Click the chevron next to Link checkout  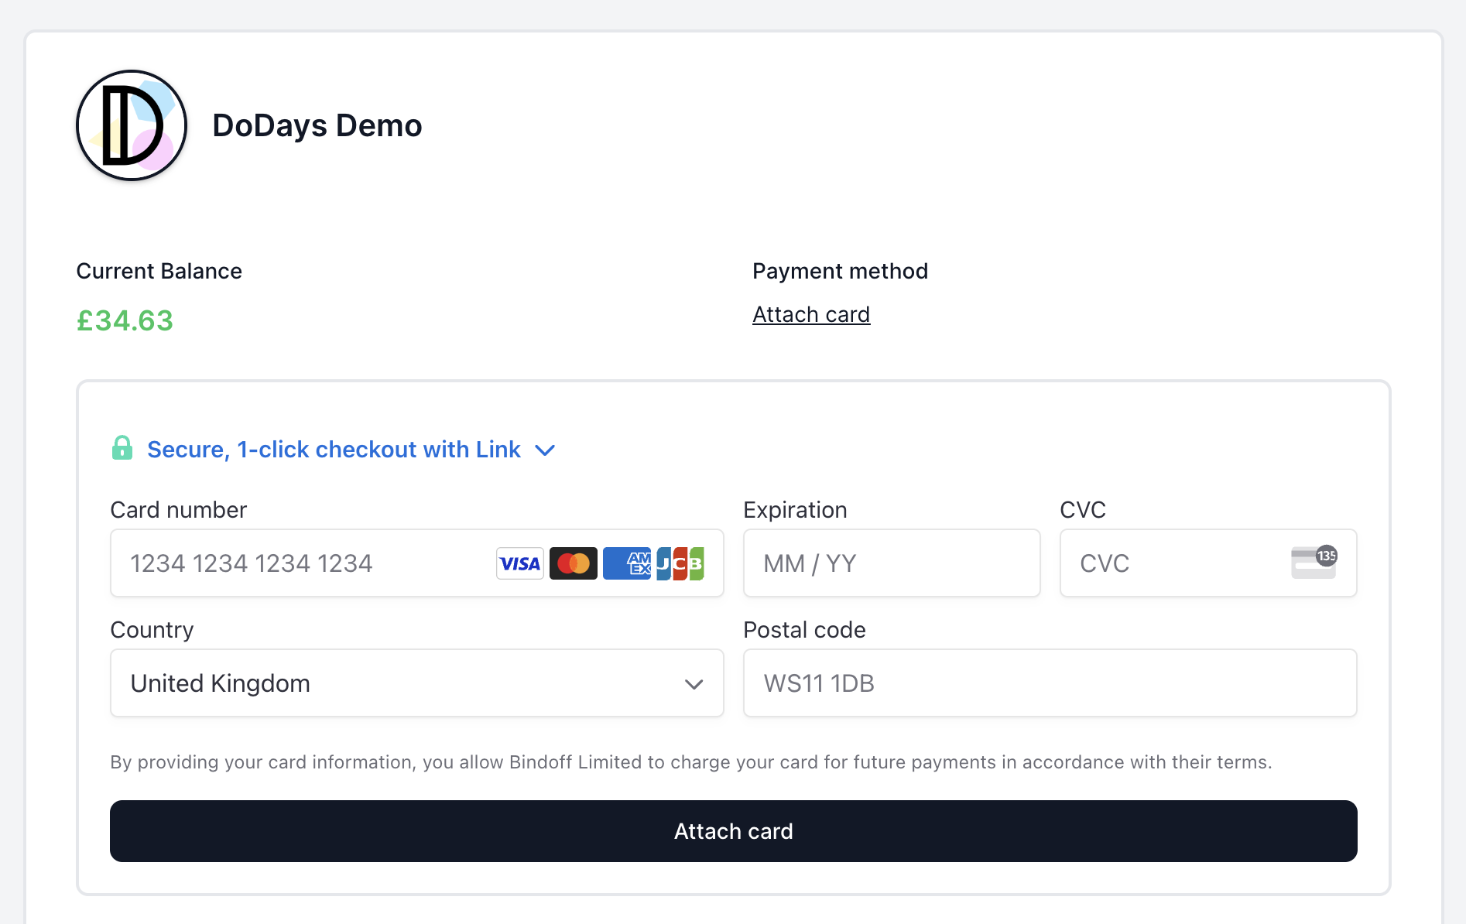(x=545, y=450)
